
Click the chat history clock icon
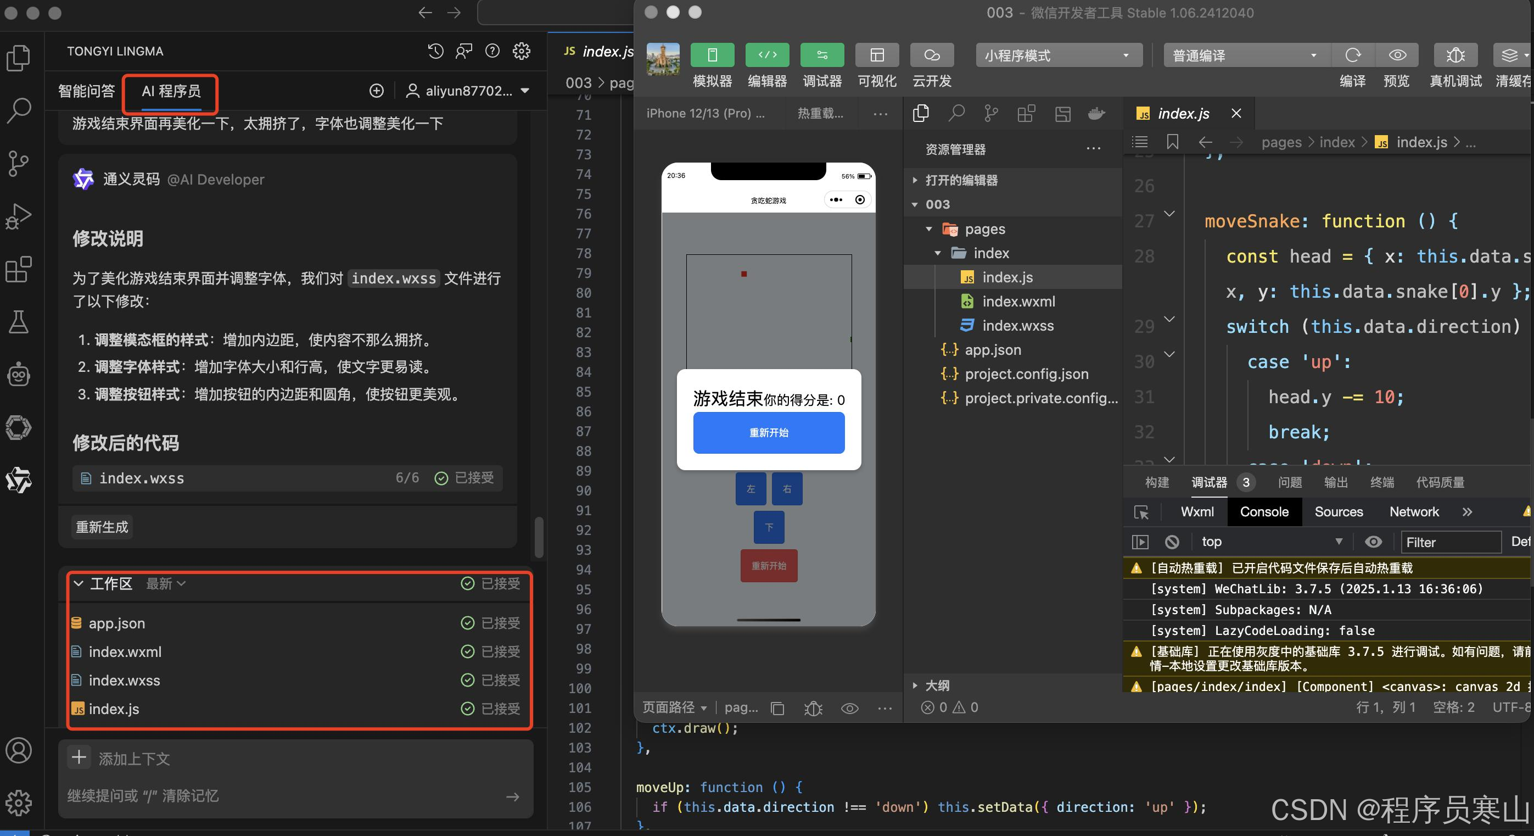435,51
